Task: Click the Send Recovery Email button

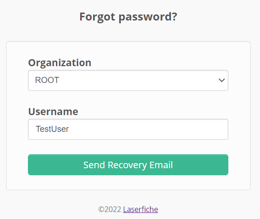Action: click(128, 164)
